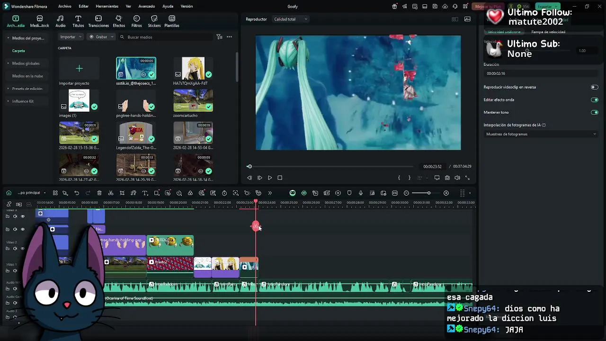Select the Carpeta folder entry
Image resolution: width=606 pixels, height=341 pixels.
18,51
